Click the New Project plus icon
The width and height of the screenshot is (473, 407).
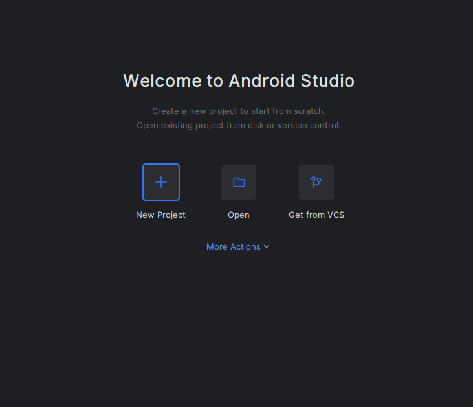click(x=161, y=182)
